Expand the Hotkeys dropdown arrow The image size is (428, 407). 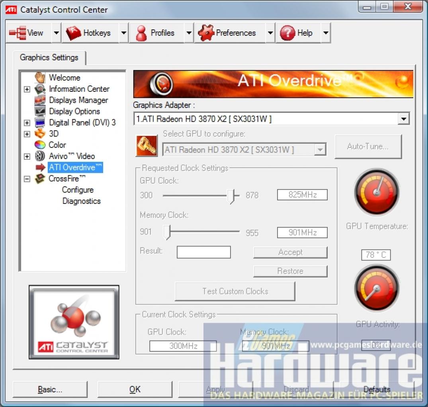[x=124, y=33]
